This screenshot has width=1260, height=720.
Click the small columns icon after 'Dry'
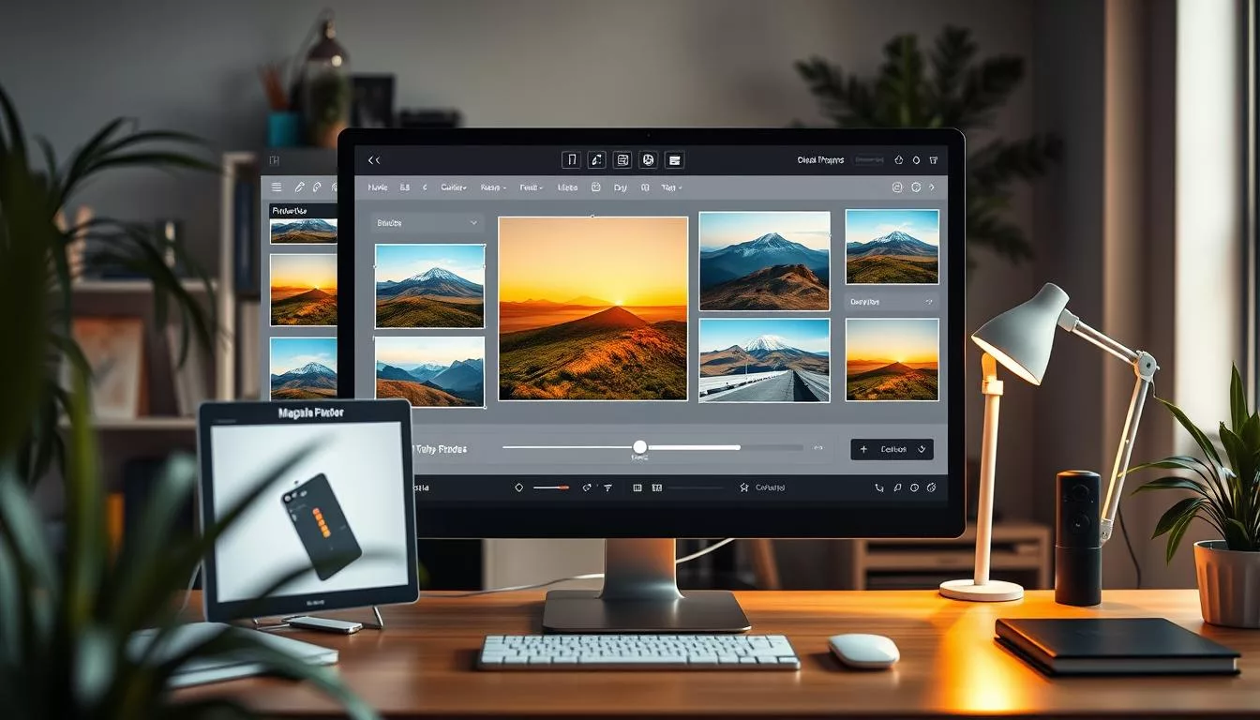(645, 187)
